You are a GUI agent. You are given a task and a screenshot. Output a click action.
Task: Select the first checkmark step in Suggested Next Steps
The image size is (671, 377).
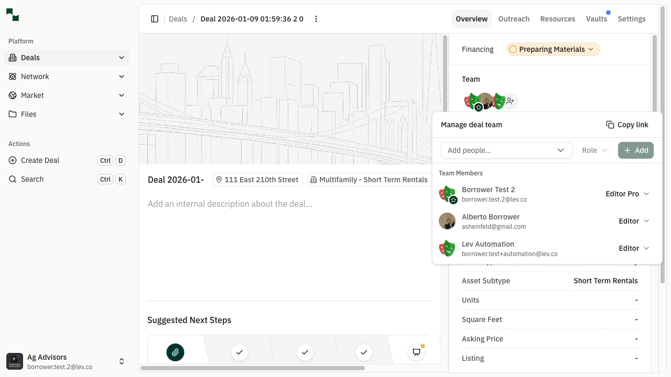pyautogui.click(x=239, y=352)
